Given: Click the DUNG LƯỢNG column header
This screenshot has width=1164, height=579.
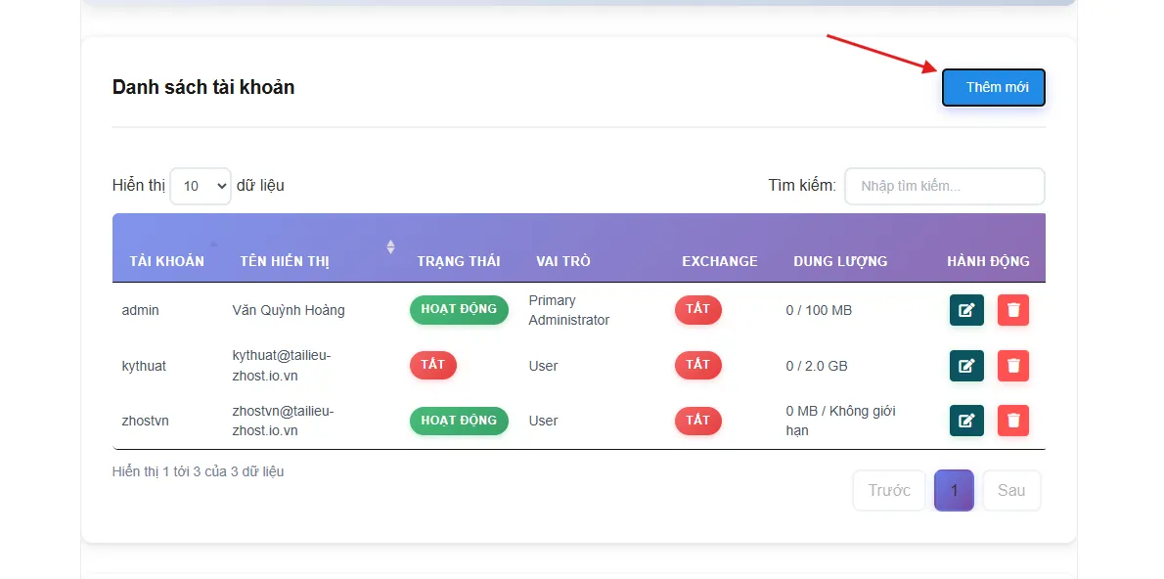Looking at the screenshot, I should tap(840, 261).
